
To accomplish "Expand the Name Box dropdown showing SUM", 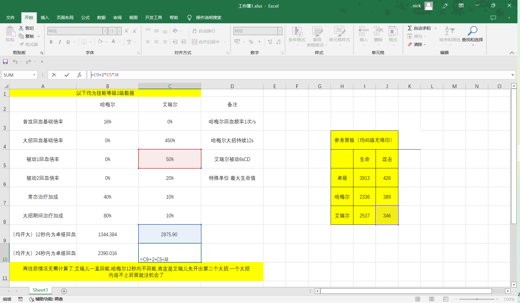I will coord(34,75).
